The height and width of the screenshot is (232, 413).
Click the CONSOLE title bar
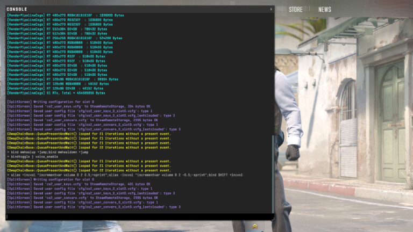[134, 9]
